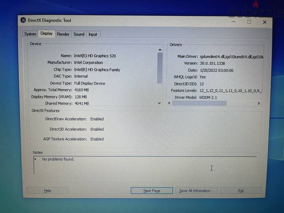
Task: Click the Help button
Action: pyautogui.click(x=48, y=191)
